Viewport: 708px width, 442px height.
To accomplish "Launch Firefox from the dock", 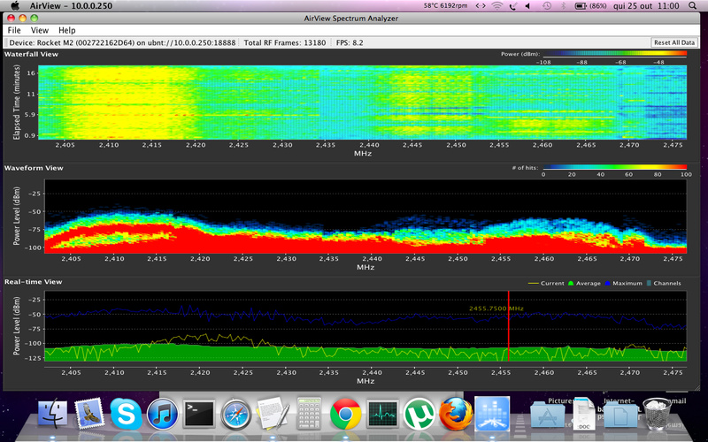I will click(455, 414).
